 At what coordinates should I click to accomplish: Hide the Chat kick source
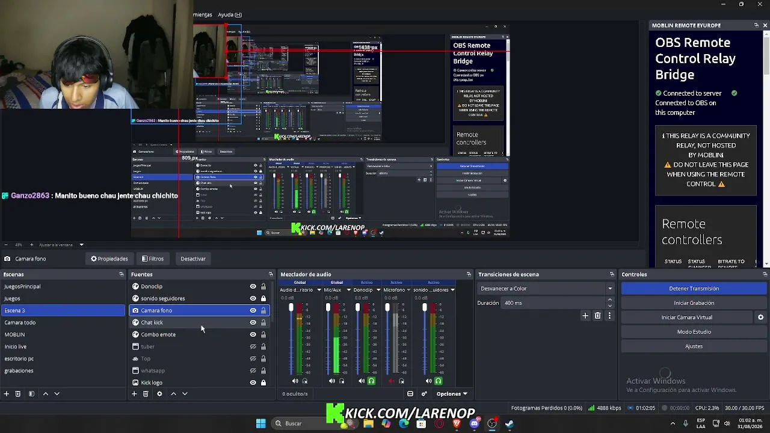click(x=253, y=322)
